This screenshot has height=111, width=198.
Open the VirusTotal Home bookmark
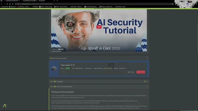point(120,7)
